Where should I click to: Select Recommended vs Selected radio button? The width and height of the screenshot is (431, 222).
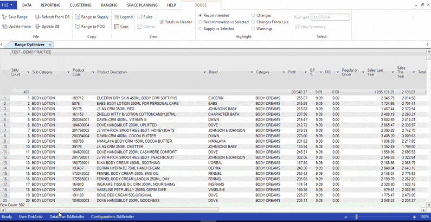point(200,22)
